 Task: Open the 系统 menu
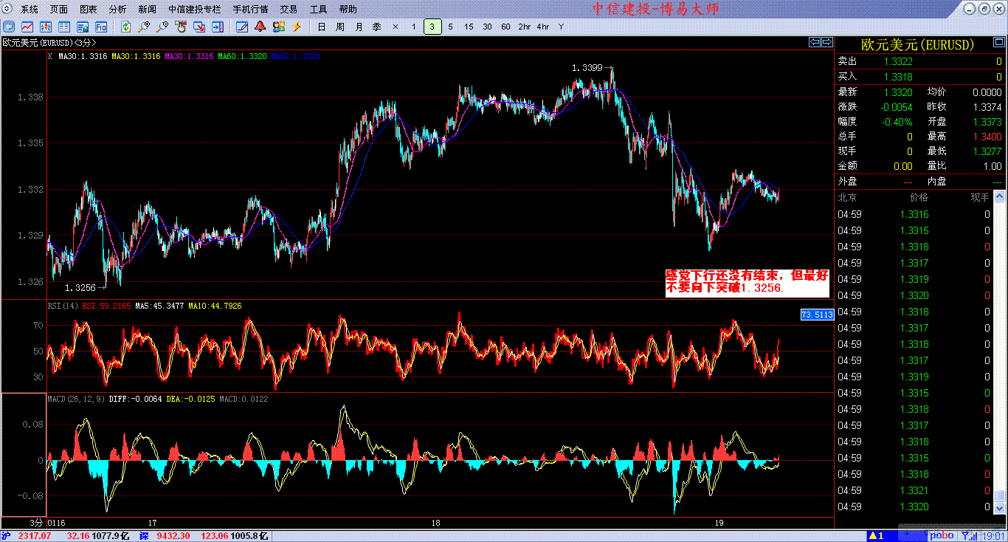point(30,10)
